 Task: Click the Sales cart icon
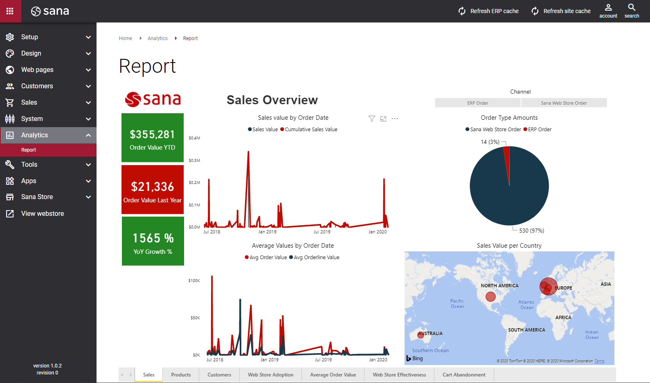[x=10, y=103]
